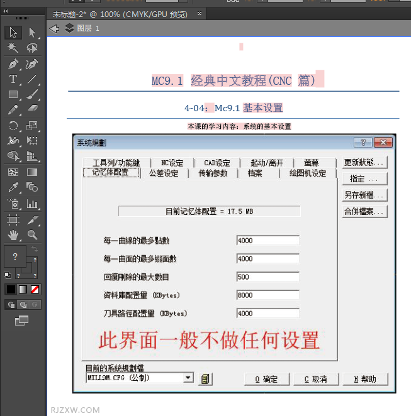The height and width of the screenshot is (416, 411).
Task: Click the 指定 button
Action: [x=364, y=179]
